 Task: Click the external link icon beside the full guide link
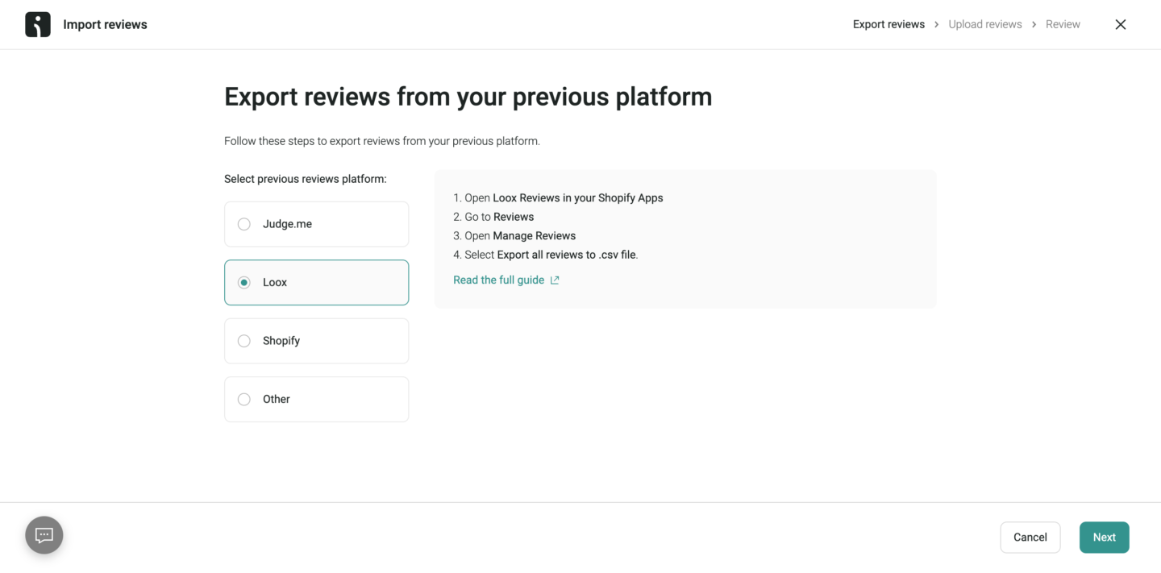point(555,280)
